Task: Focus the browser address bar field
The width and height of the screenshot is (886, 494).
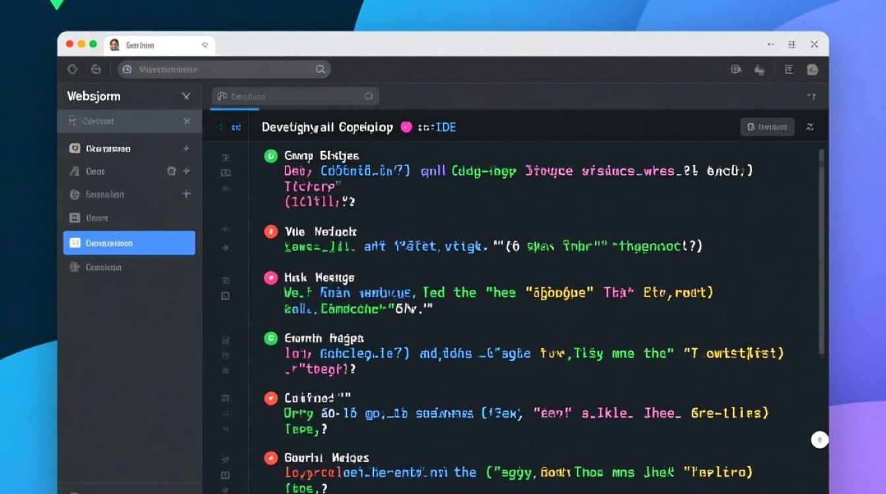Action: click(x=224, y=69)
